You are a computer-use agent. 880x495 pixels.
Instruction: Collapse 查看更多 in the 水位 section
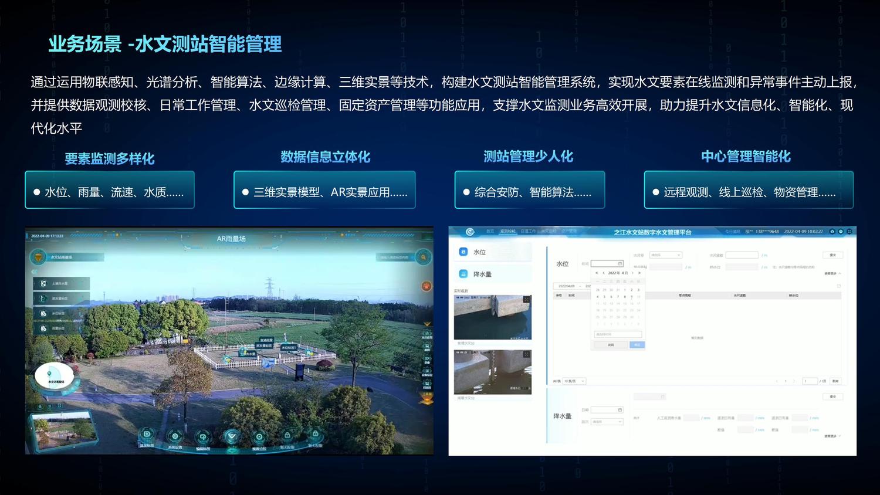pos(832,273)
